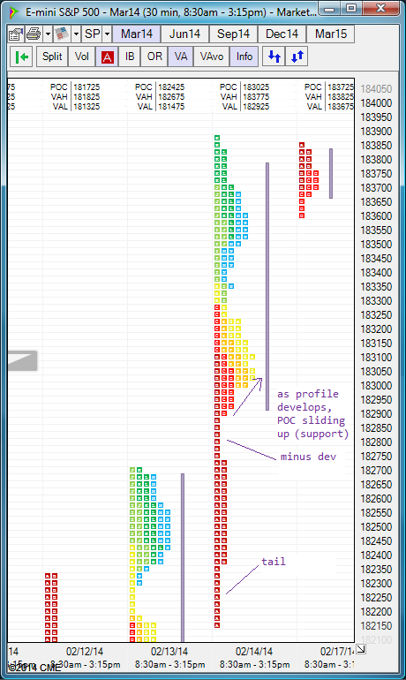Image resolution: width=406 pixels, height=680 pixels.
Task: Click the 02/14/14 date label
Action: (254, 652)
